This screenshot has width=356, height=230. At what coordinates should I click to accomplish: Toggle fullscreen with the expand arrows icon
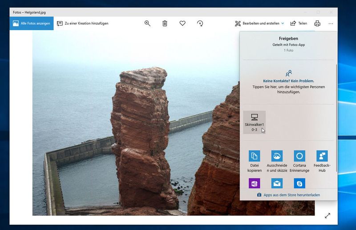328,216
